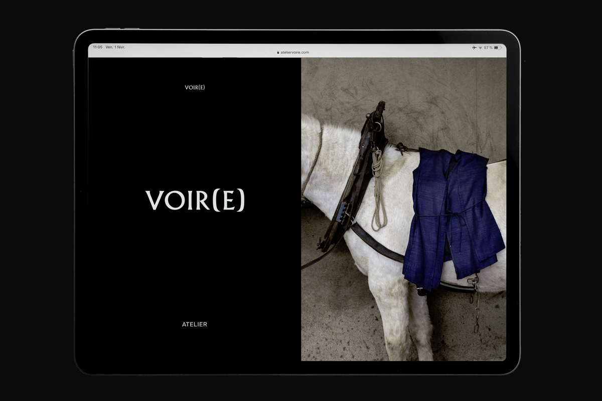Open the VOIR(E) header navigation link
Image resolution: width=602 pixels, height=401 pixels.
coord(196,87)
